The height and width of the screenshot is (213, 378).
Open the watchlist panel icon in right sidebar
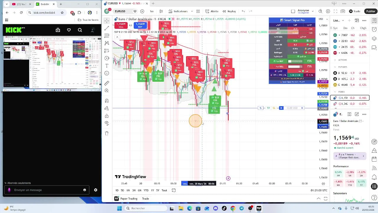pos(374,20)
